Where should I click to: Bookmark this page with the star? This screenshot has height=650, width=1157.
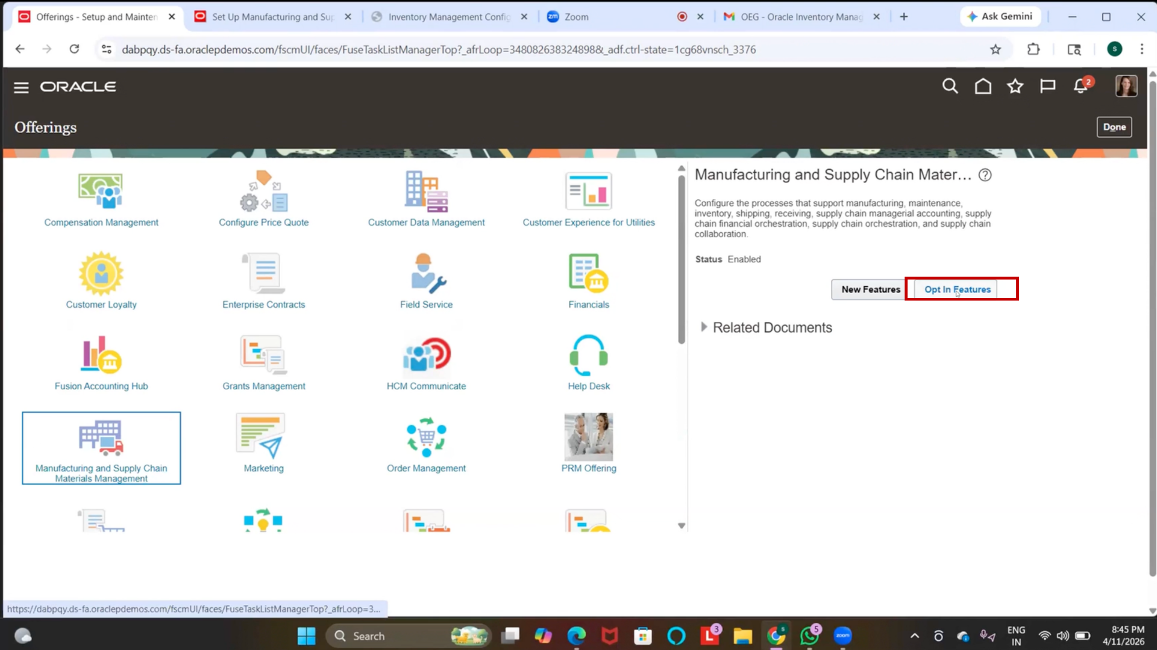tap(996, 49)
